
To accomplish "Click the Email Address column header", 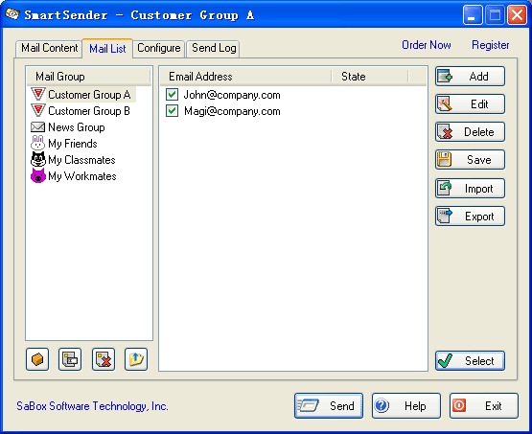I will [x=246, y=77].
